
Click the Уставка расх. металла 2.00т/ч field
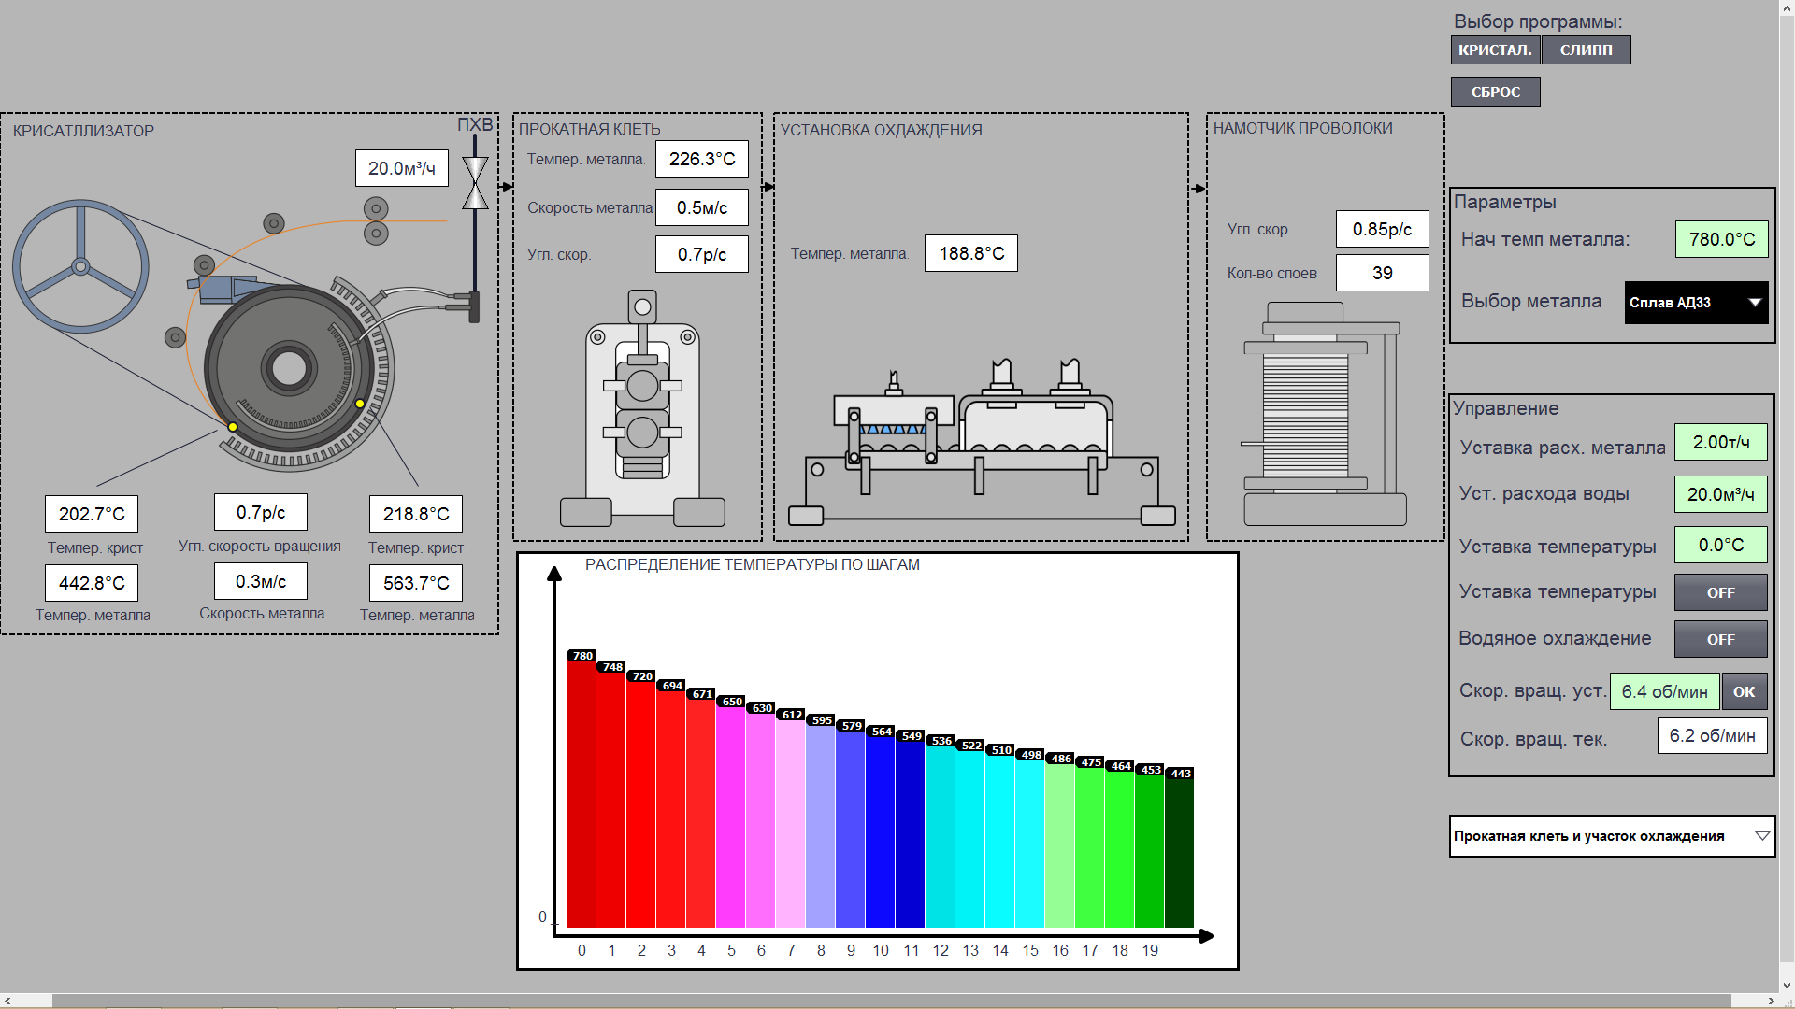click(x=1720, y=443)
